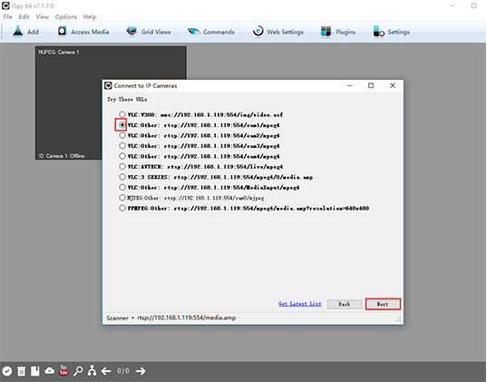The width and height of the screenshot is (487, 382).
Task: Open Grid Views in toolbar
Action: 149,32
